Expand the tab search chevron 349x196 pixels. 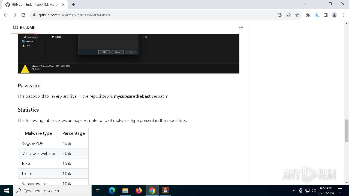tap(305, 4)
